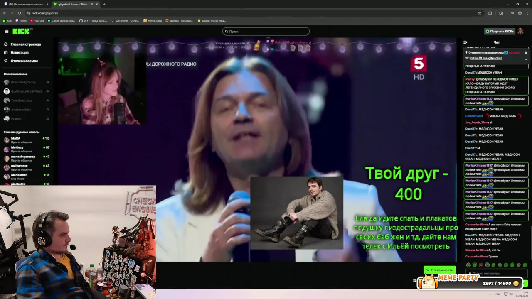
Task: Click the KICK logo
Action: [22, 32]
